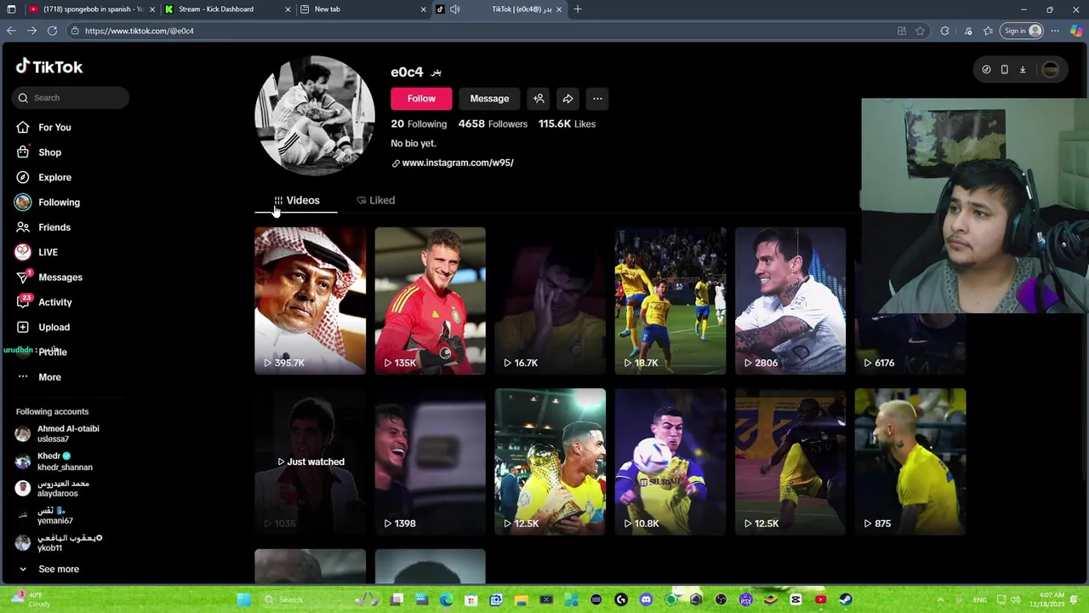
Task: Click the share arrow icon on profile
Action: (x=567, y=99)
